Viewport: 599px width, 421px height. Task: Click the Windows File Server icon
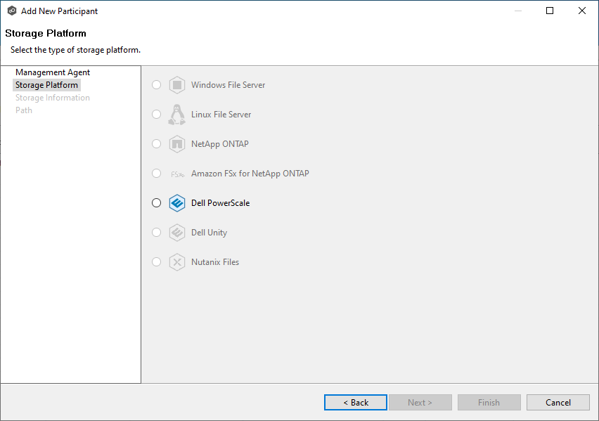pyautogui.click(x=176, y=85)
